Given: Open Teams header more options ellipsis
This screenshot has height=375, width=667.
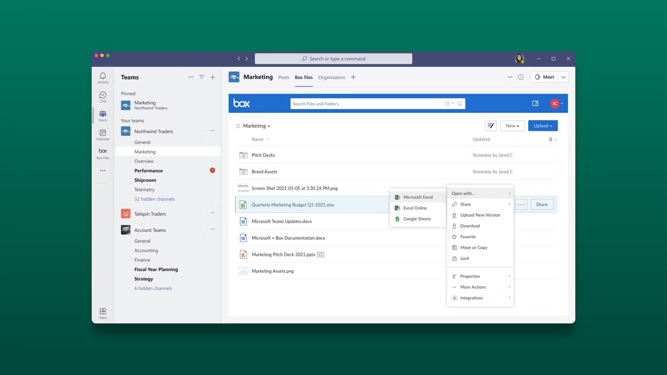Looking at the screenshot, I should 191,77.
